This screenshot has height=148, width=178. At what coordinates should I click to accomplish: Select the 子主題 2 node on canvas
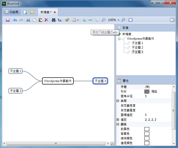[15, 91]
